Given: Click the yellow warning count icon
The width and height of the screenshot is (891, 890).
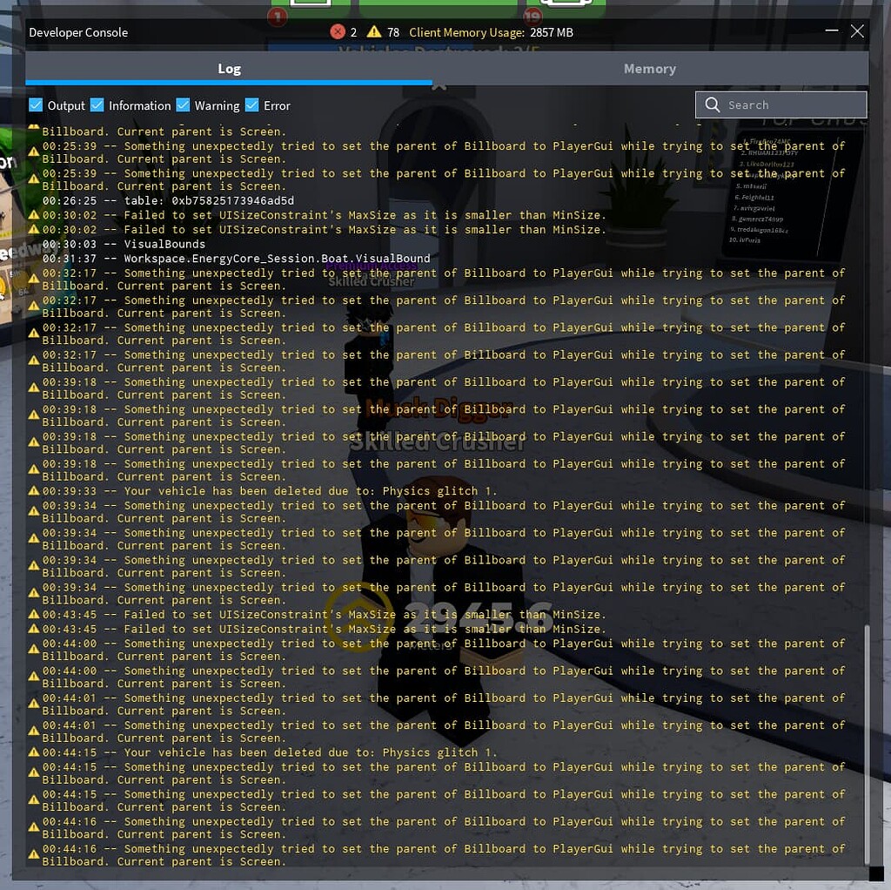Looking at the screenshot, I should coord(373,32).
